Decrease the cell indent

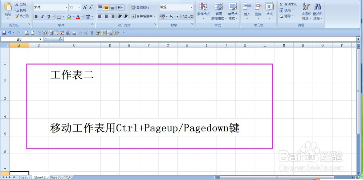(x=119, y=16)
